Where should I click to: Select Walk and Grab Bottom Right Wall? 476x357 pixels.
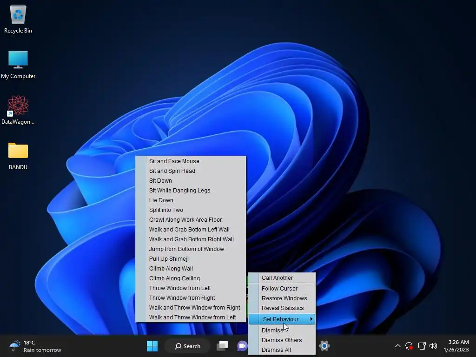[x=191, y=239]
